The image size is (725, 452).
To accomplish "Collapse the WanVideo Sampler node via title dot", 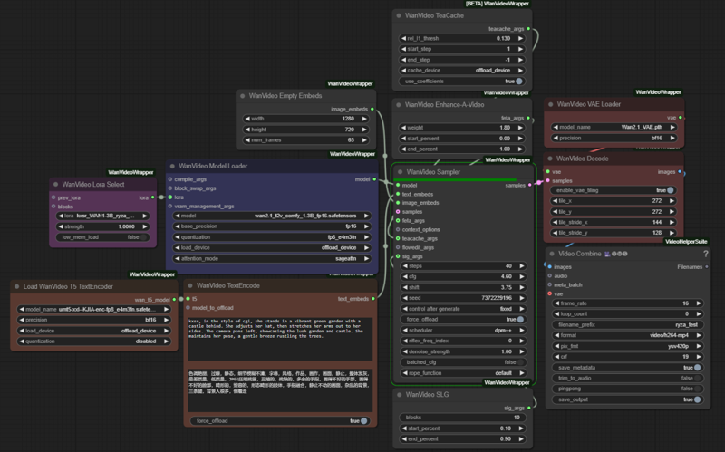I will 400,171.
